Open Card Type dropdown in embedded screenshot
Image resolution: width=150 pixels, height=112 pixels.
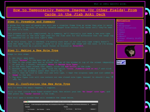pos(60,105)
